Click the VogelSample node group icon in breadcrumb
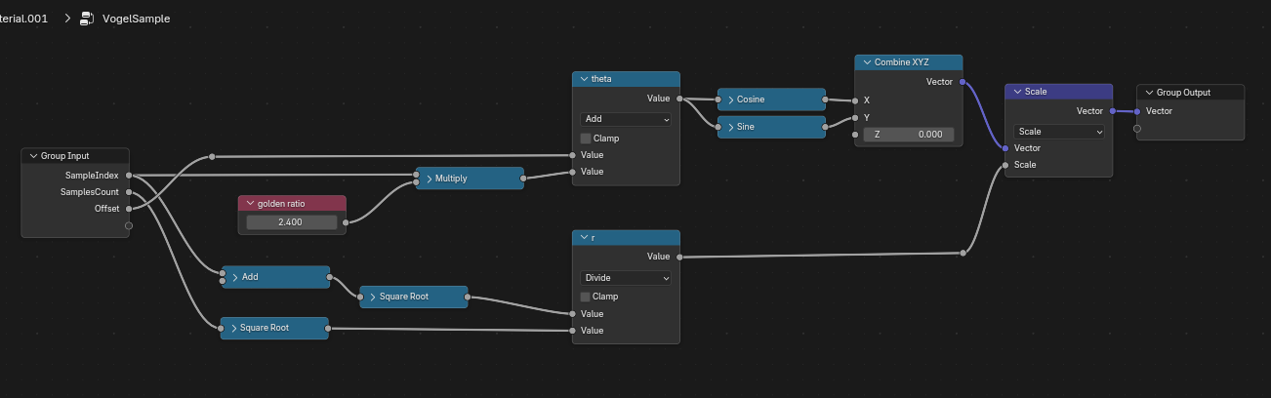The image size is (1271, 398). 87,18
